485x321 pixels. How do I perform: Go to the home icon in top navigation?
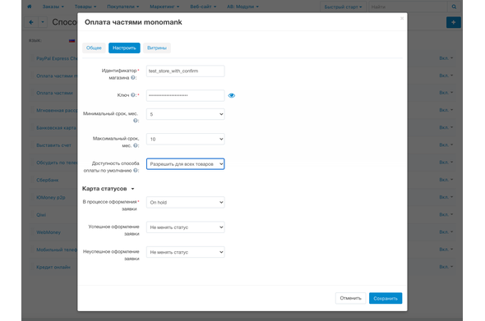click(30, 7)
